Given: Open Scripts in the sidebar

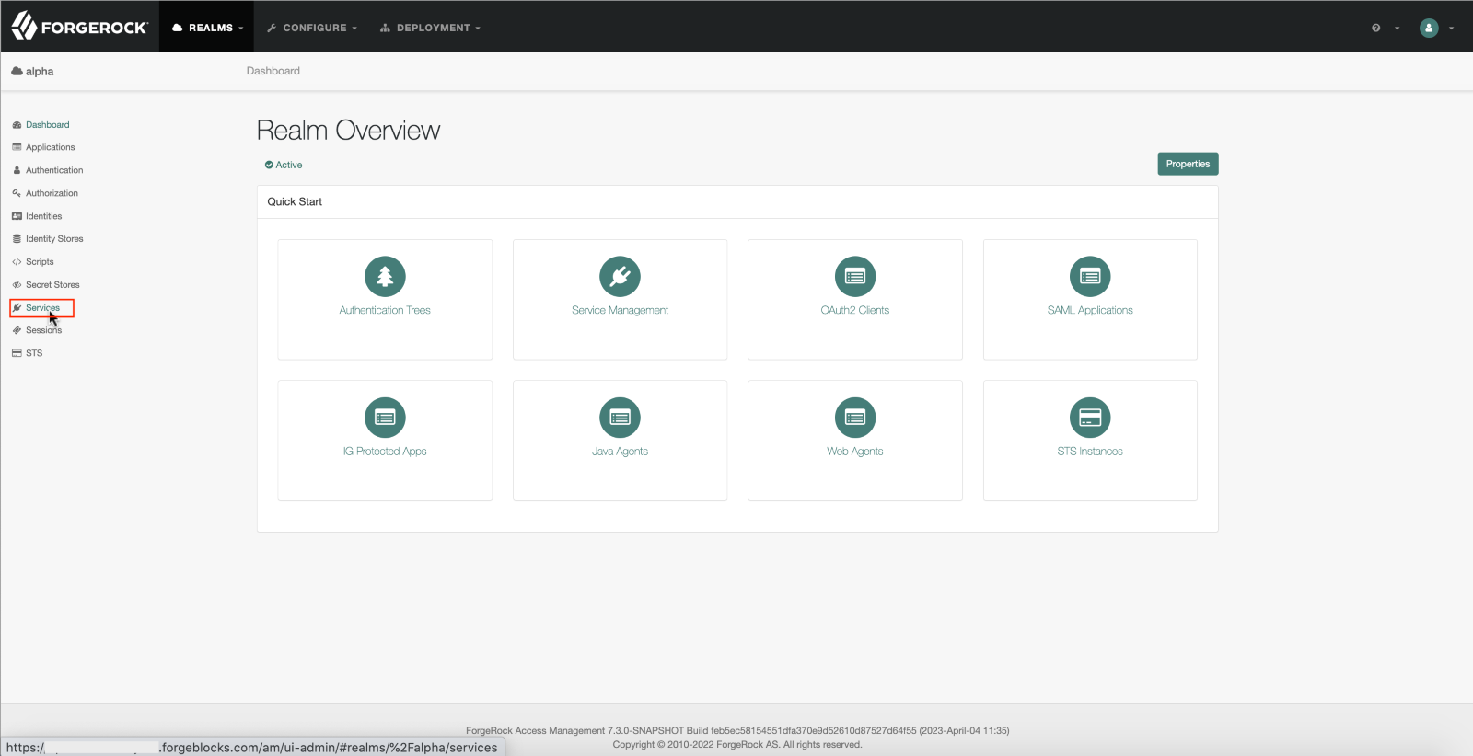Looking at the screenshot, I should (40, 262).
